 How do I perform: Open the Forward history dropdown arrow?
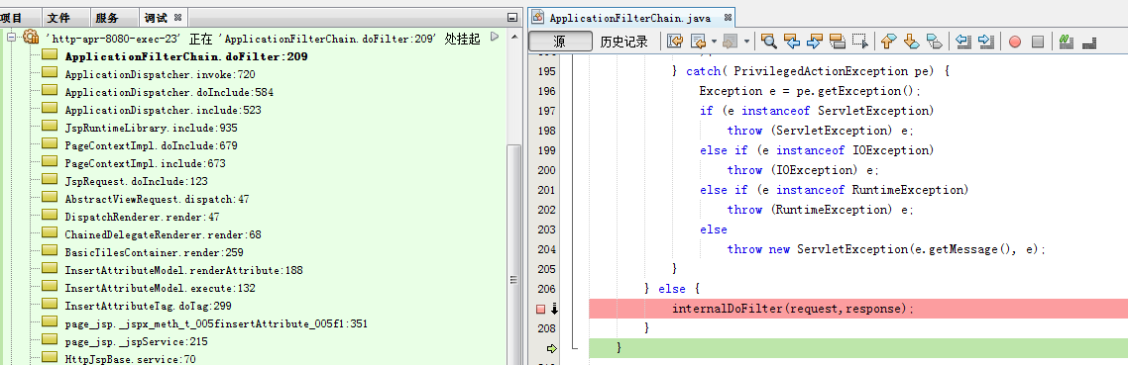coord(746,41)
